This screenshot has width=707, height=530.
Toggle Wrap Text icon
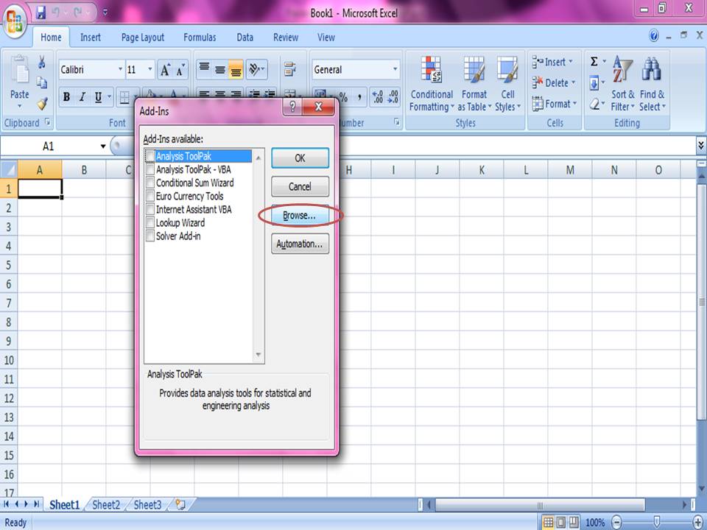tap(289, 69)
